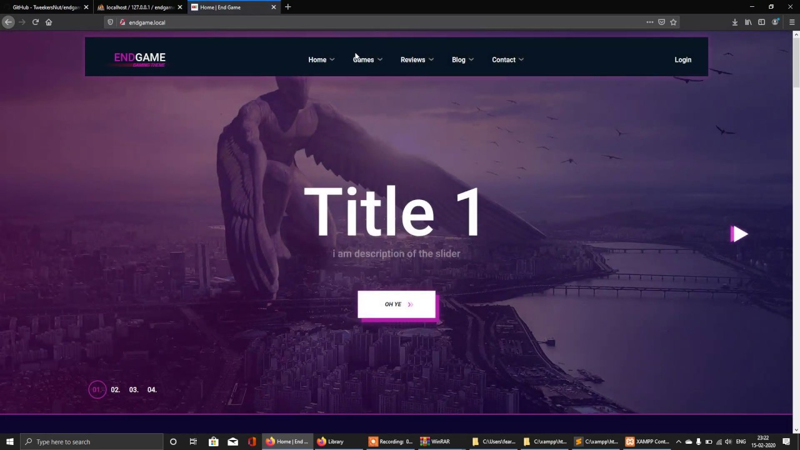The image size is (800, 450).
Task: Click the Login link
Action: (x=682, y=60)
